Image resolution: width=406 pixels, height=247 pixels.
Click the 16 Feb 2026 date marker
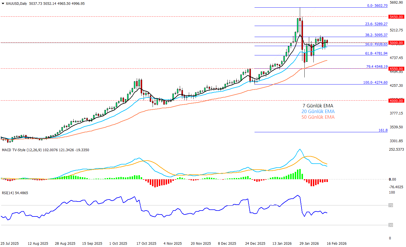pyautogui.click(x=336, y=244)
